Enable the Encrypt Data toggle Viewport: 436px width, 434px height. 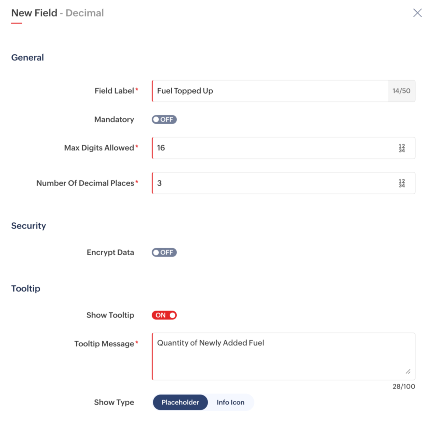click(164, 252)
